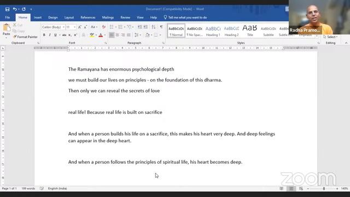350x197 pixels.
Task: Increase paragraph indent
Action: pyautogui.click(x=145, y=27)
